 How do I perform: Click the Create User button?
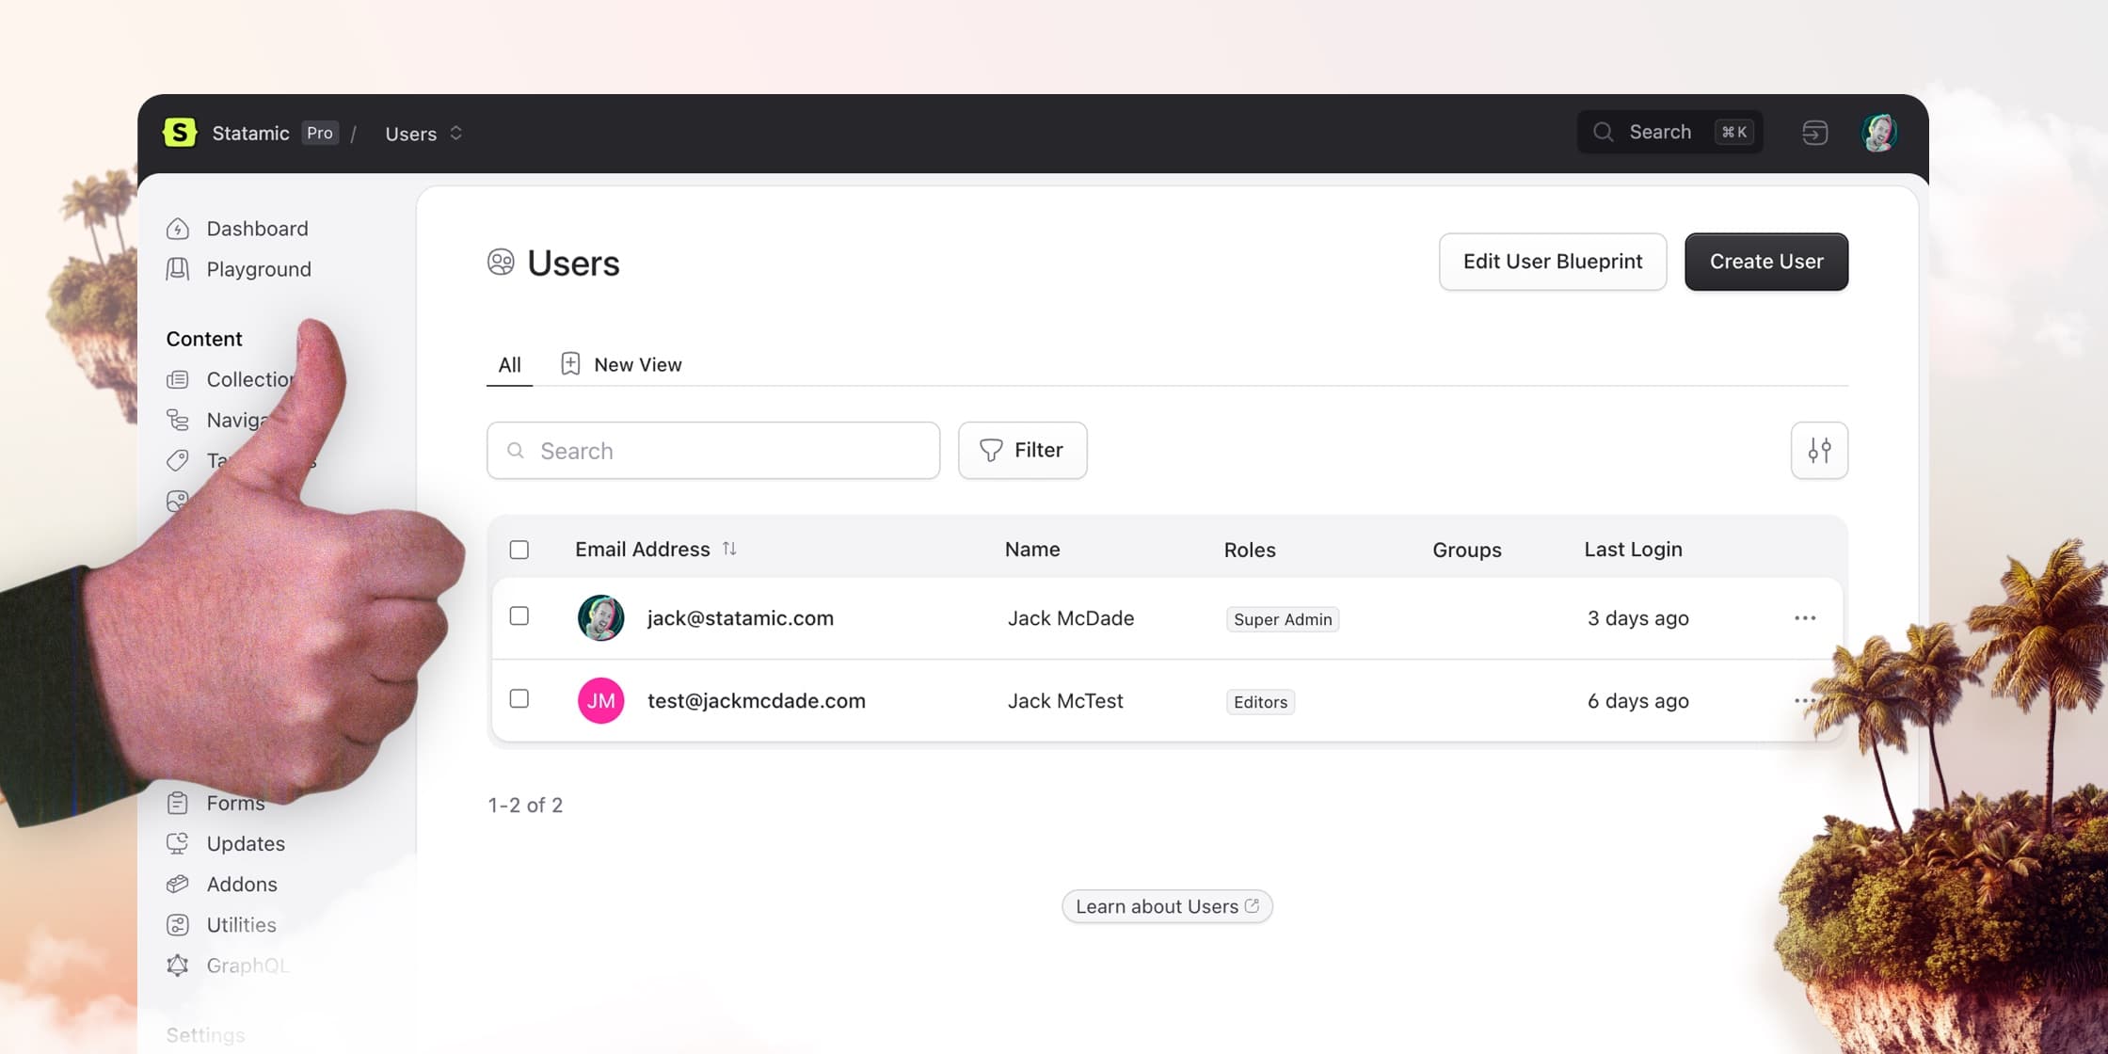[x=1766, y=262]
